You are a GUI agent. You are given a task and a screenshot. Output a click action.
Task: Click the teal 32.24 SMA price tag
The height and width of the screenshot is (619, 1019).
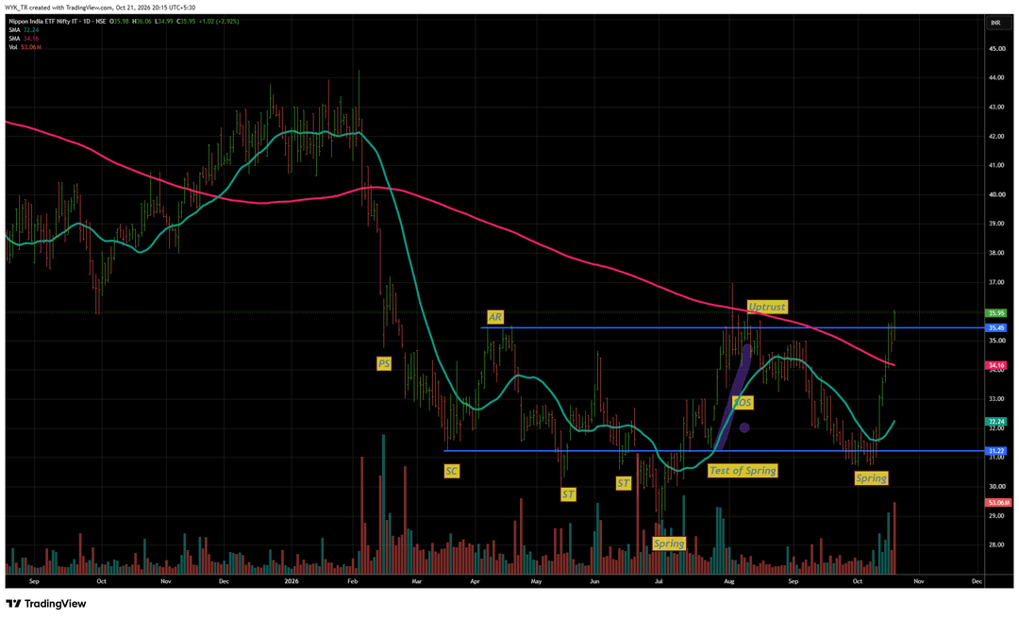click(x=997, y=422)
